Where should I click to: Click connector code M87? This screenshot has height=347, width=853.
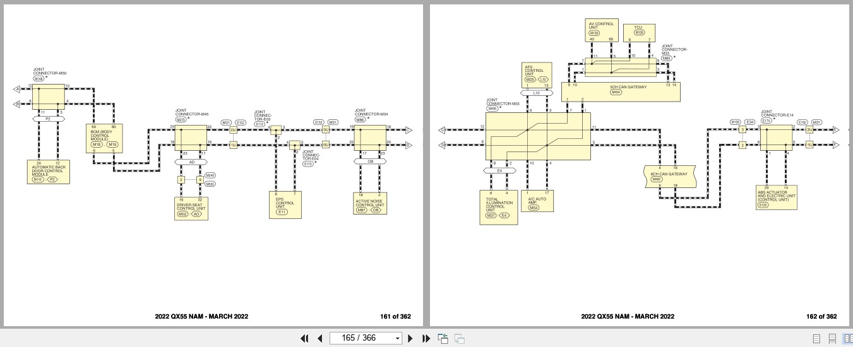point(362,210)
